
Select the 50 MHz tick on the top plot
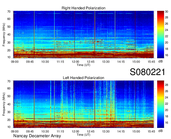tap(9, 27)
